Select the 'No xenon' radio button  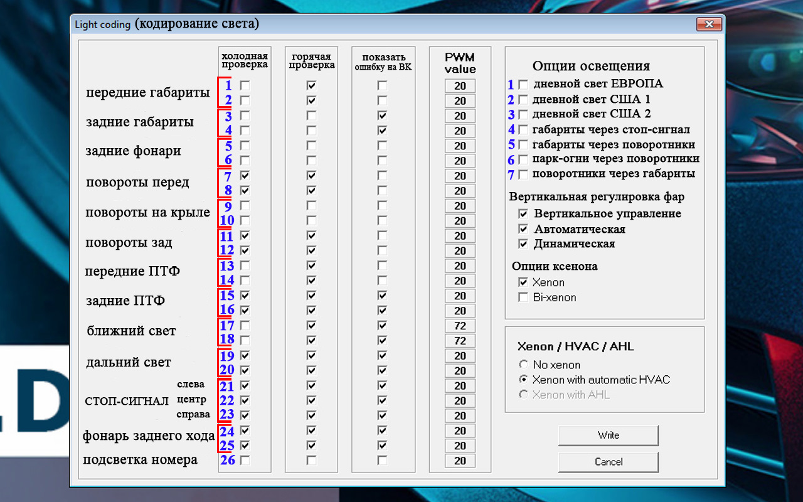tap(523, 365)
